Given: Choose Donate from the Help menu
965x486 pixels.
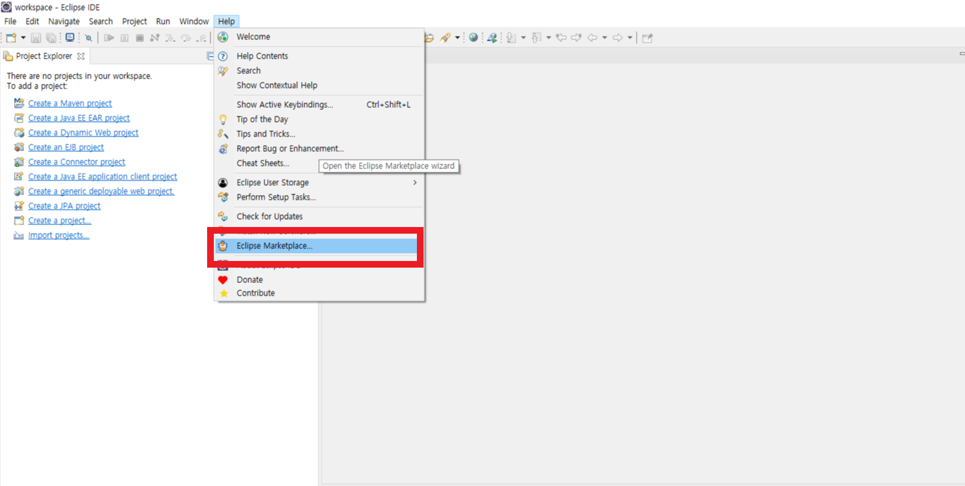Looking at the screenshot, I should [319, 280].
